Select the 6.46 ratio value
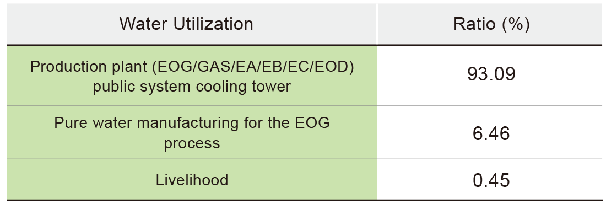This screenshot has height=204, width=606. pos(491,133)
